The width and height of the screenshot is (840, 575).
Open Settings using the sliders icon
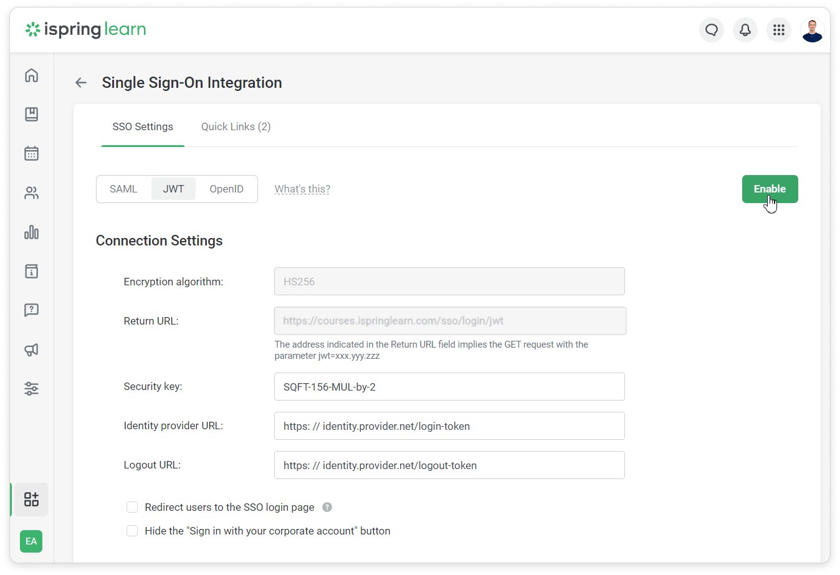tap(31, 389)
